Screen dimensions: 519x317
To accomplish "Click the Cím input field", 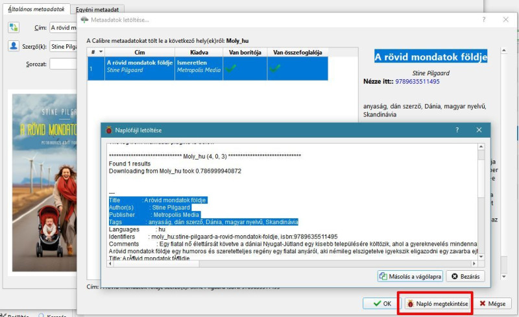I will point(63,27).
